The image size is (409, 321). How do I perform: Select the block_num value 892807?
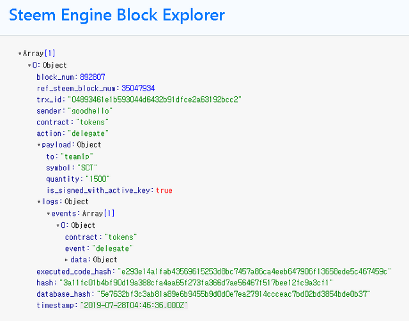(x=92, y=77)
